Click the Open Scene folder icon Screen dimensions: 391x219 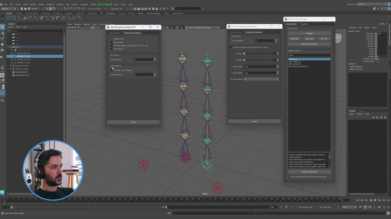(x=26, y=9)
